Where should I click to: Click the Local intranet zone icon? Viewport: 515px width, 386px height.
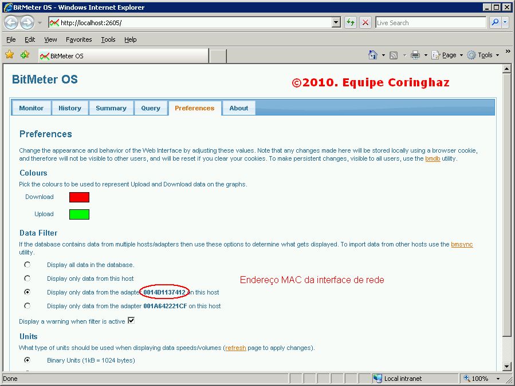pyautogui.click(x=378, y=379)
